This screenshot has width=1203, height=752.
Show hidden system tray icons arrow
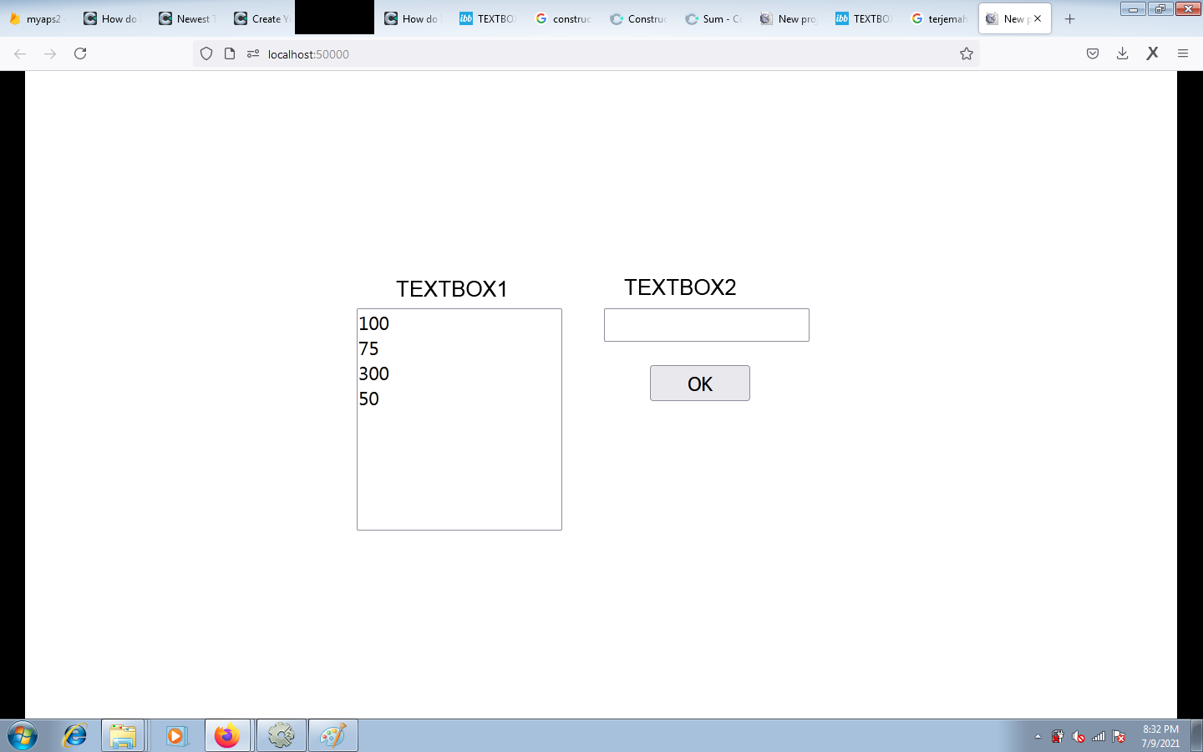pos(1038,737)
